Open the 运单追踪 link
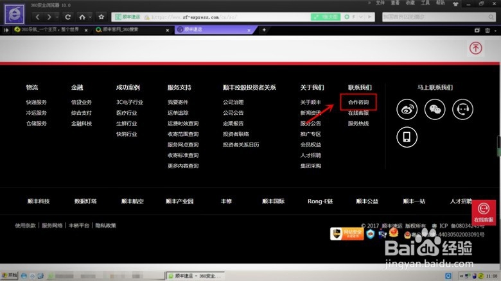This screenshot has height=281, width=501. point(178,113)
